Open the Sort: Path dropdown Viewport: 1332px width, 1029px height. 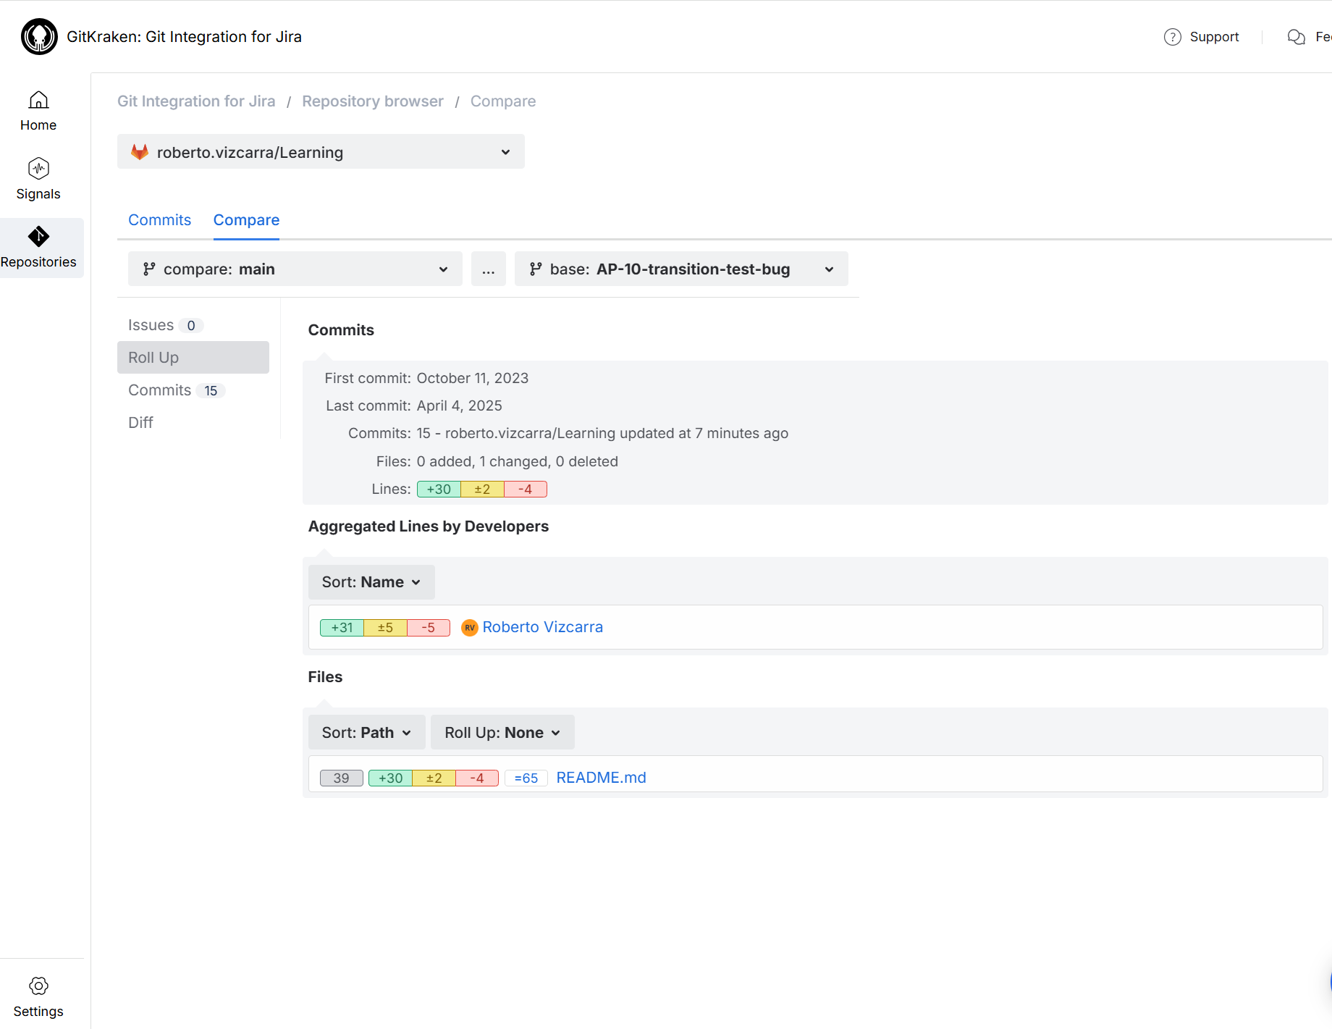366,733
